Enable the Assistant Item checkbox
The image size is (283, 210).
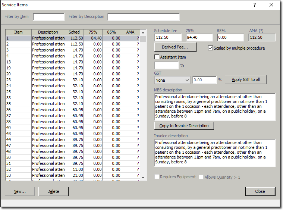coord(157,57)
